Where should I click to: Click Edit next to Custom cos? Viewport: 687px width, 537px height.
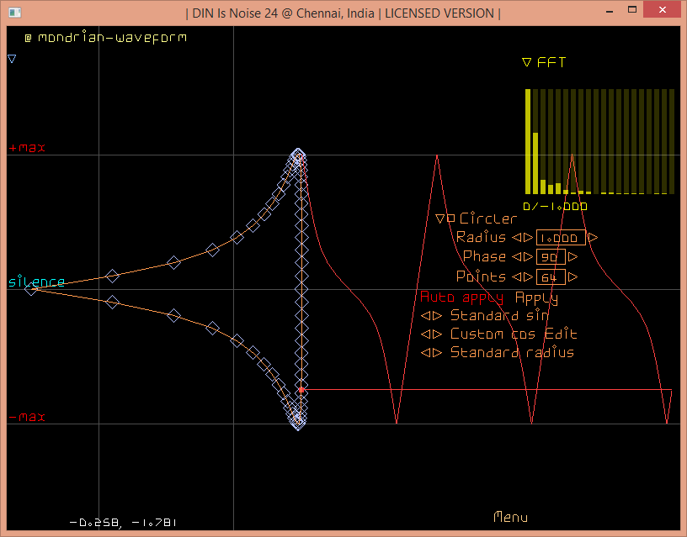tap(560, 334)
